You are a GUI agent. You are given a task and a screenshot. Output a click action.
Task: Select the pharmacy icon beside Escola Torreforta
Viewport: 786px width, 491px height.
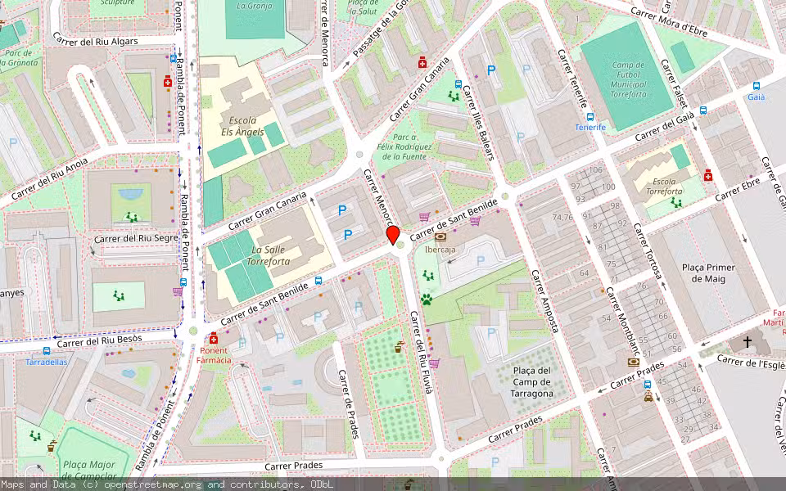(707, 175)
